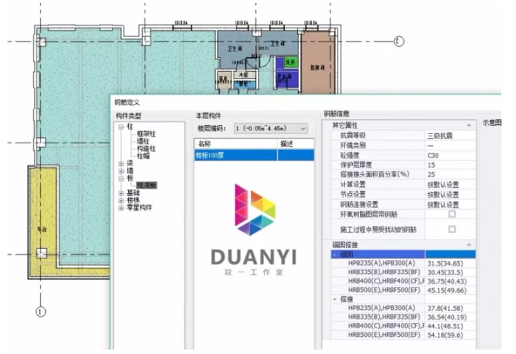The height and width of the screenshot is (354, 516).
Task: Collapse the 柱 tree node
Action: click(121, 127)
